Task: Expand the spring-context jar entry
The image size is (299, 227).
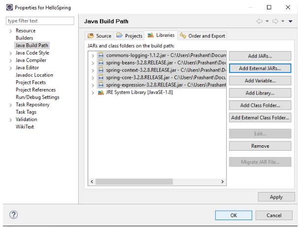Action: click(x=93, y=70)
